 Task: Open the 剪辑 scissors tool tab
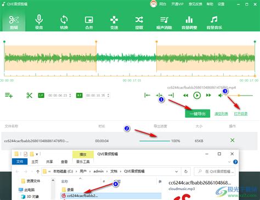(14, 22)
